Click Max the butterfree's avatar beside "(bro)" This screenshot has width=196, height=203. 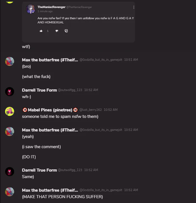[10, 61]
